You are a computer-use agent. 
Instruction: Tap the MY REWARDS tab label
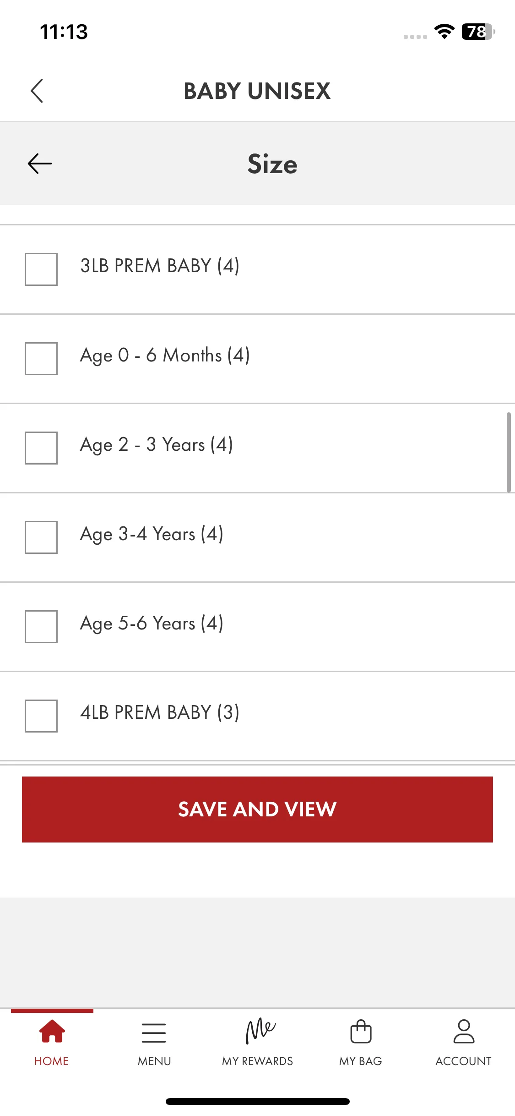point(257,1061)
